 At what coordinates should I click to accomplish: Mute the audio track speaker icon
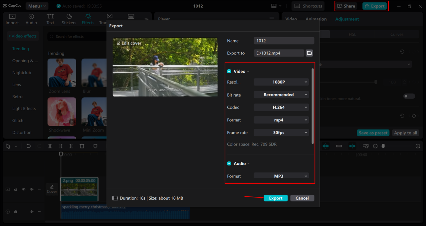(32, 212)
